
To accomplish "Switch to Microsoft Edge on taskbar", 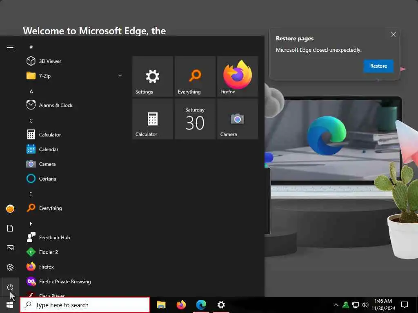I will coord(201,305).
